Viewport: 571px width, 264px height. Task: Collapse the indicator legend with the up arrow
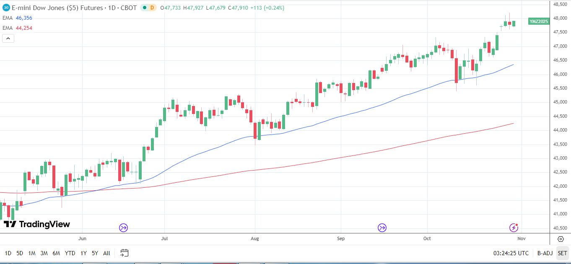pos(8,38)
